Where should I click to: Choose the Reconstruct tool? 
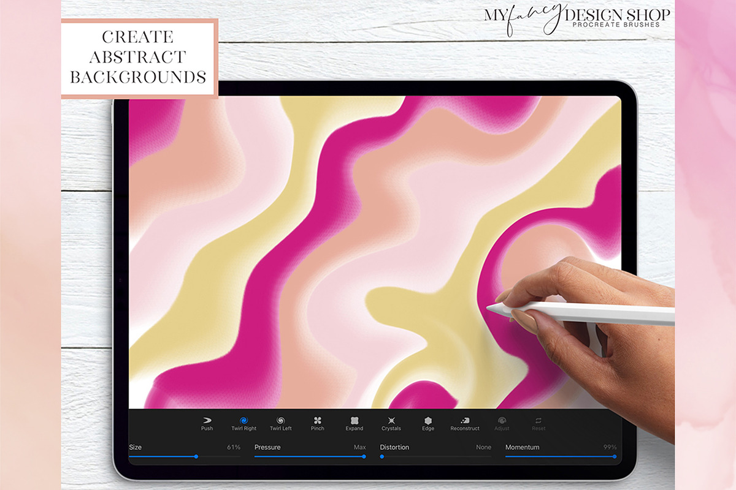point(465,424)
